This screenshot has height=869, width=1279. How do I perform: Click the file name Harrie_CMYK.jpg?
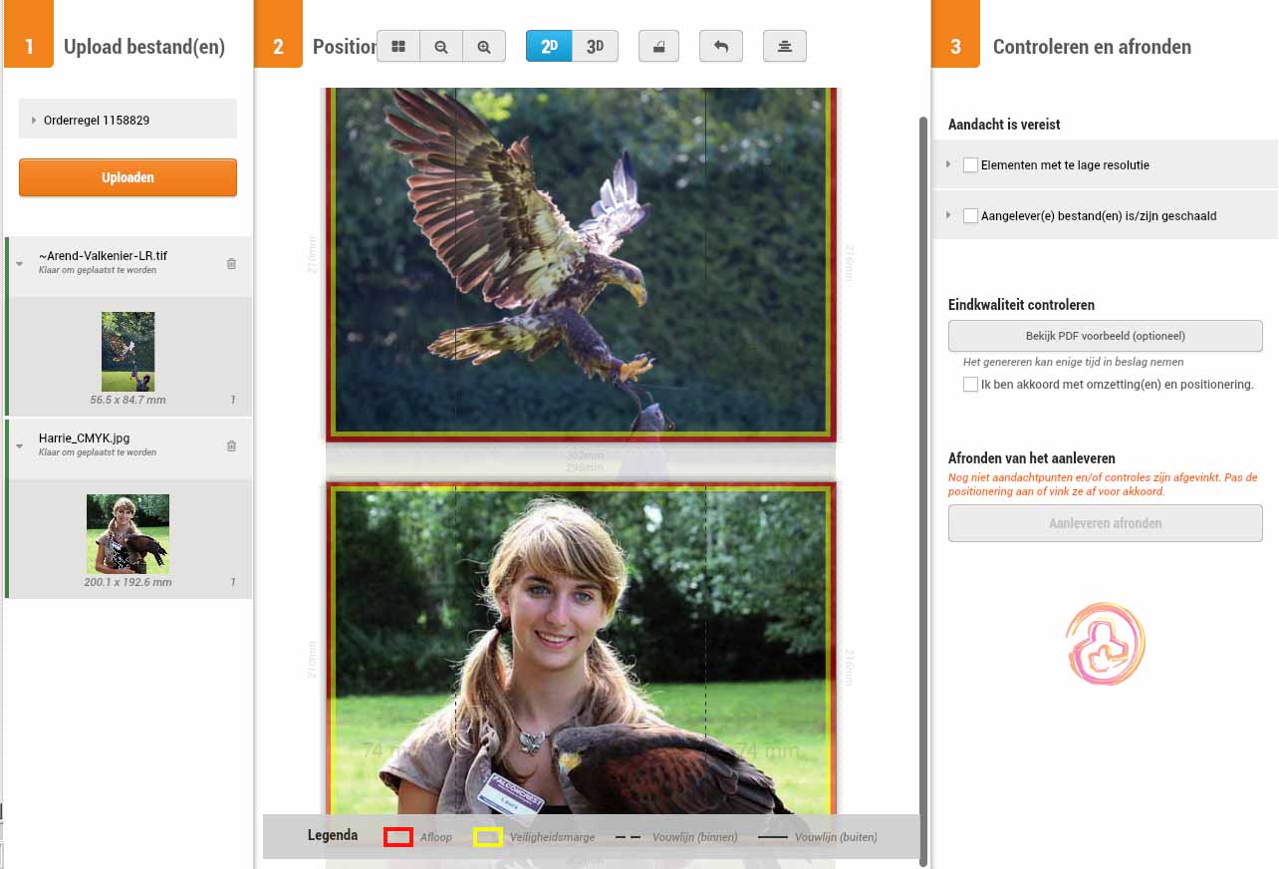tap(84, 437)
